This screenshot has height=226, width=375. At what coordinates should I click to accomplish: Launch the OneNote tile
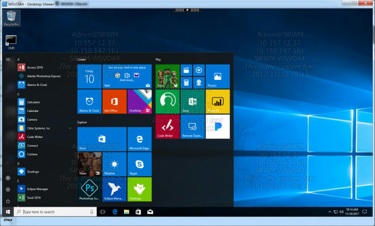point(140,102)
